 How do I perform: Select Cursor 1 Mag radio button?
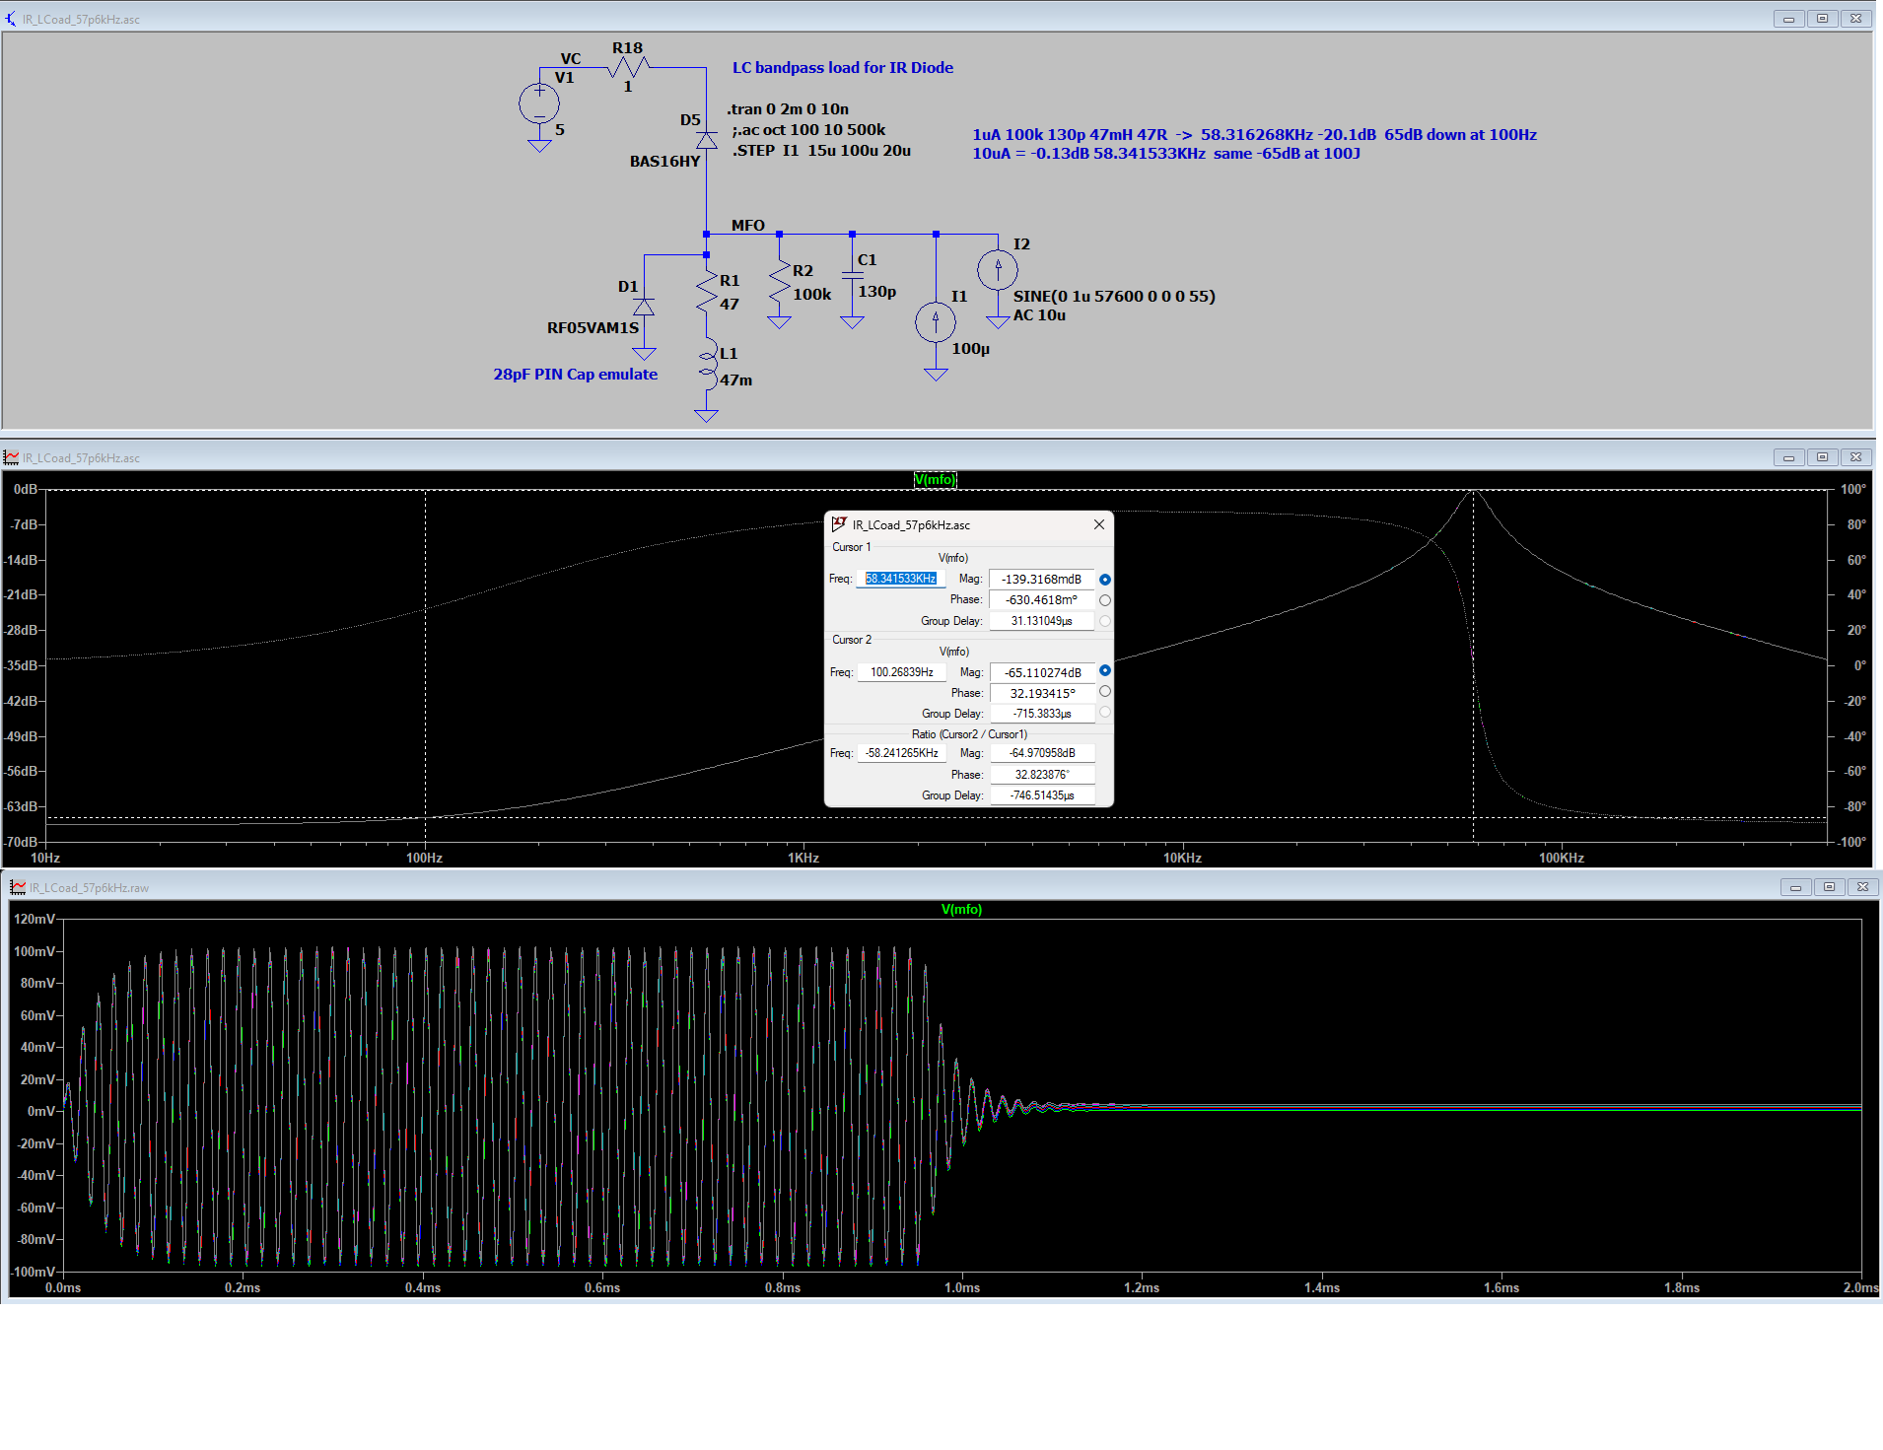[1105, 580]
